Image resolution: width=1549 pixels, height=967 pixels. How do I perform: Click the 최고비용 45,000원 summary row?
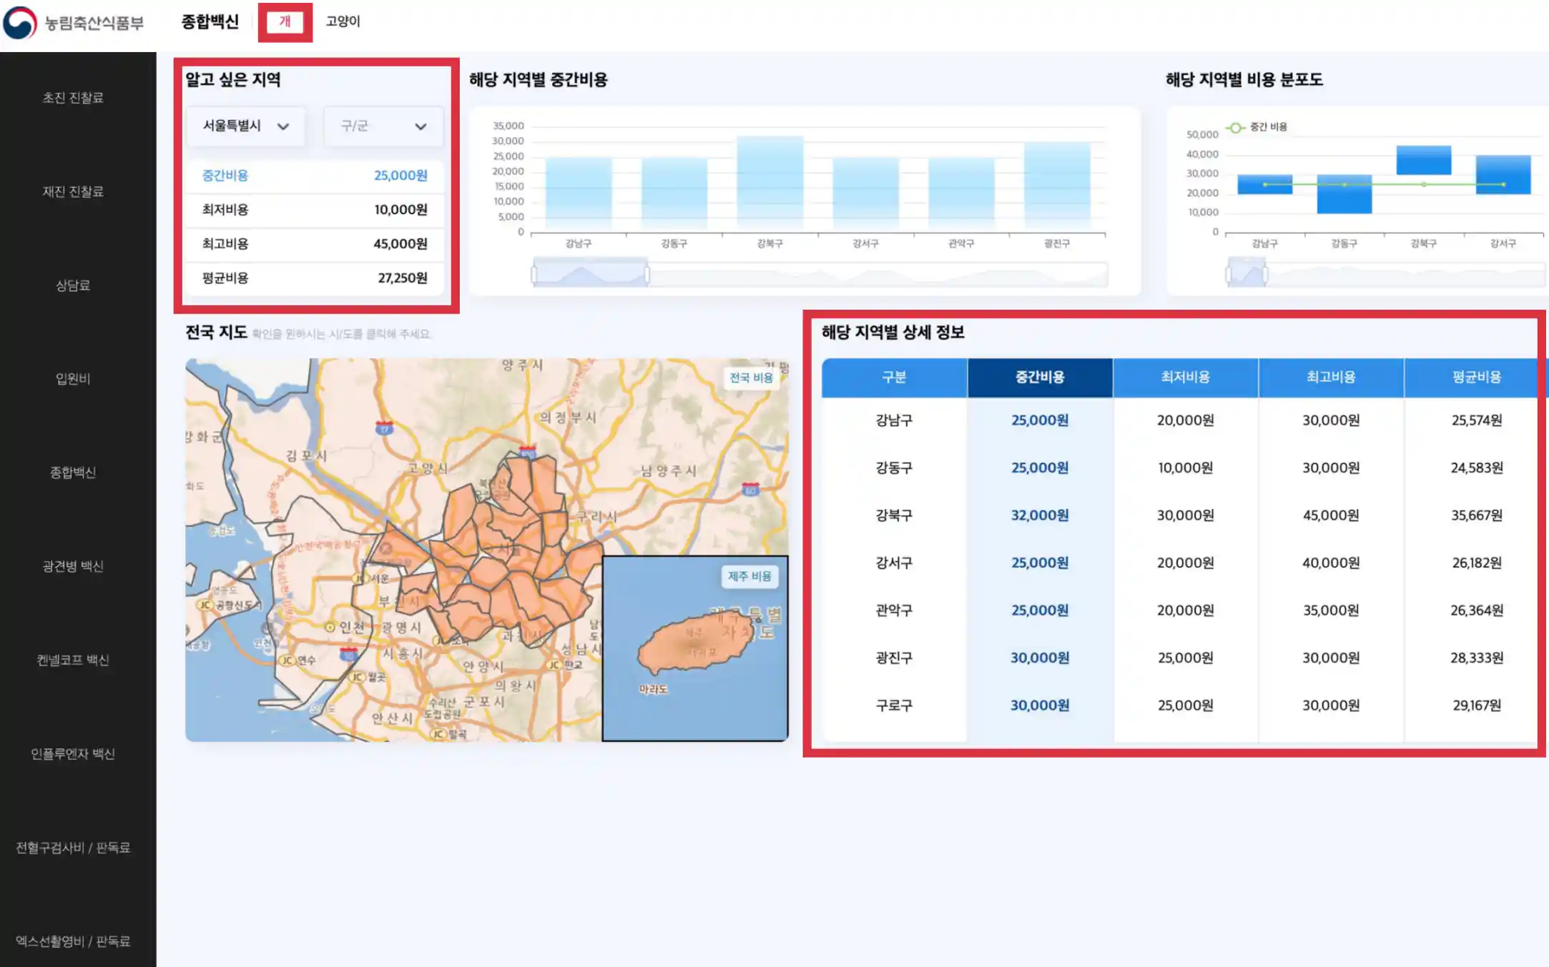coord(315,244)
